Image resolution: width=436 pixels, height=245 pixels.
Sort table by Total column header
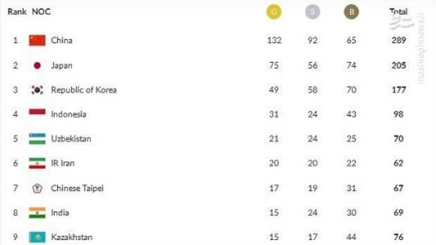coord(399,12)
